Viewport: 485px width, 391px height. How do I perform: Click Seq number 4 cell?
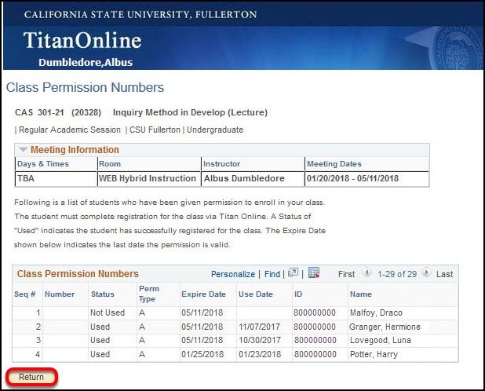tap(38, 354)
